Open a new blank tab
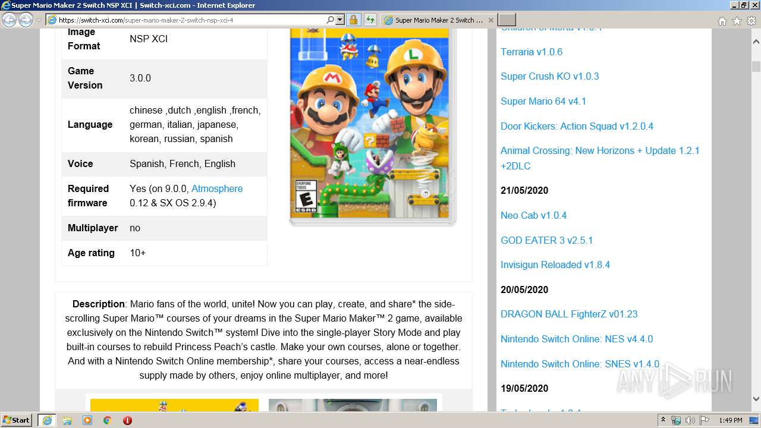The image size is (761, 428). point(507,20)
